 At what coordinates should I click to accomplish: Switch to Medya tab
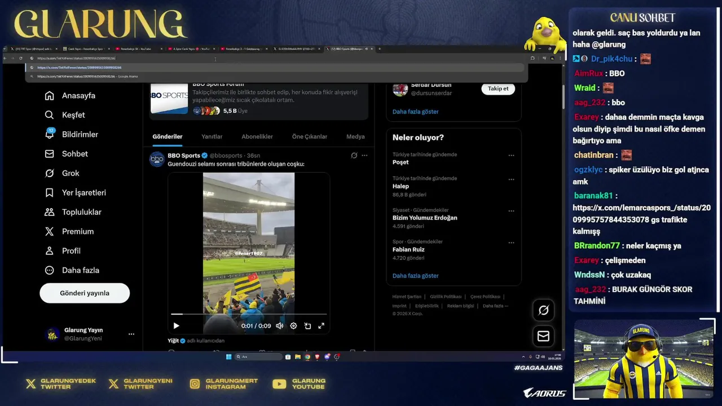355,136
